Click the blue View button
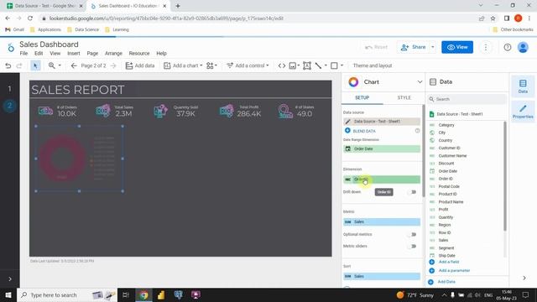 click(x=457, y=47)
